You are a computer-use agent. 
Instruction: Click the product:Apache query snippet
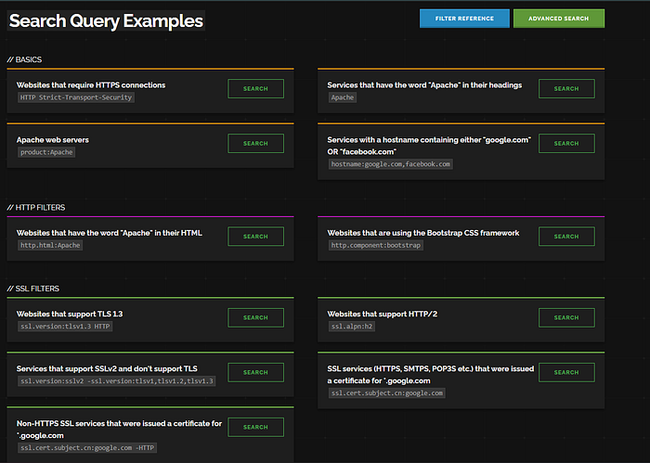[x=46, y=152]
